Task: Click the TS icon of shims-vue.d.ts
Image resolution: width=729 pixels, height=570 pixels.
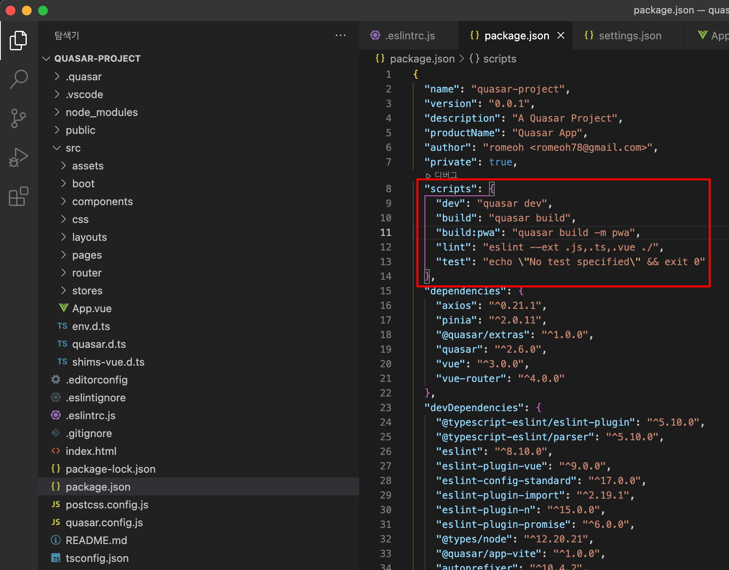Action: click(62, 362)
